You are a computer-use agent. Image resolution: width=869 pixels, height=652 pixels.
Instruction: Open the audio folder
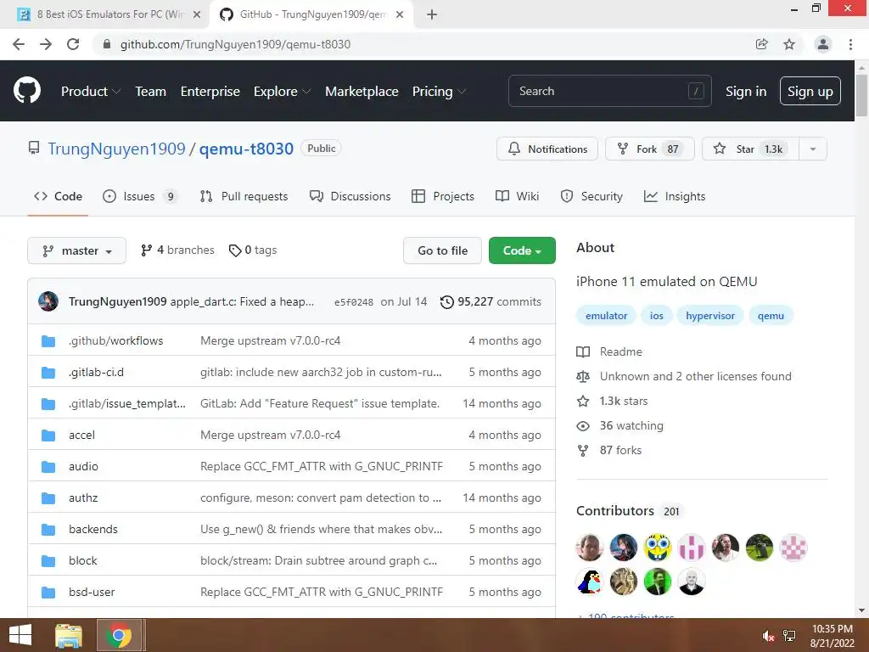pyautogui.click(x=84, y=466)
